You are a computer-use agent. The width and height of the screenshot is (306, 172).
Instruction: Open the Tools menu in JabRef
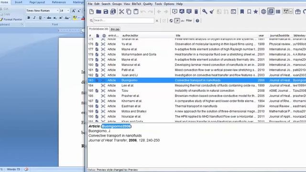[158, 4]
